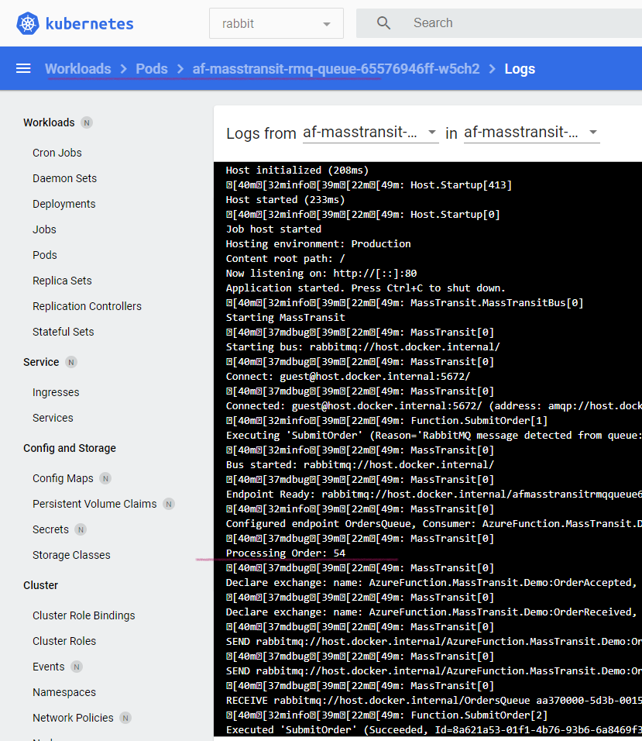
Task: Open the rabbit namespace dropdown
Action: point(276,23)
